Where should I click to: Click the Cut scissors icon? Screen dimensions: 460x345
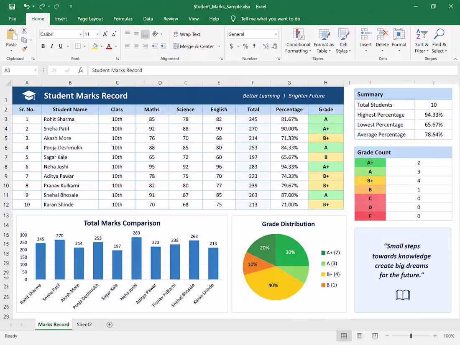(24, 31)
